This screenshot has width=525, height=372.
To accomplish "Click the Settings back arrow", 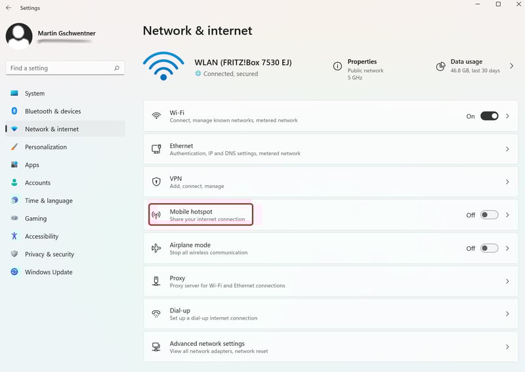I will click(9, 8).
